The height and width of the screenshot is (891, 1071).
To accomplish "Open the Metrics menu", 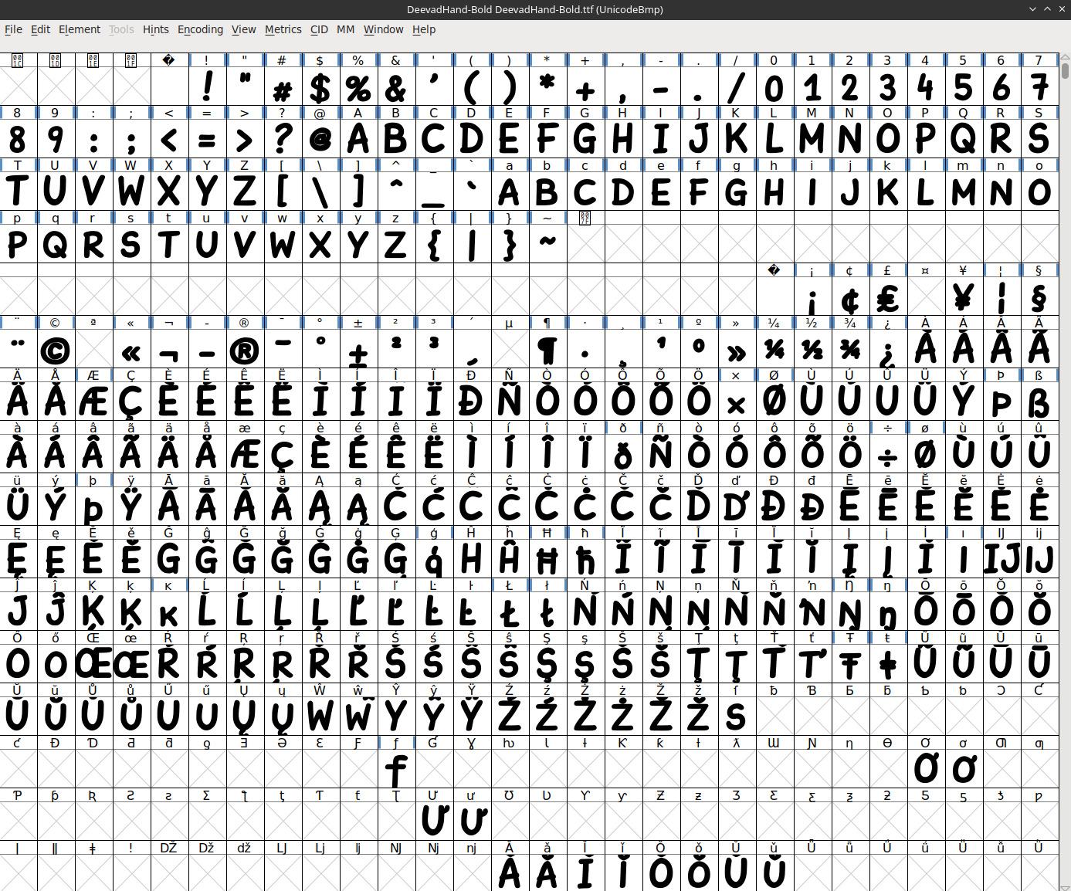I will click(283, 29).
